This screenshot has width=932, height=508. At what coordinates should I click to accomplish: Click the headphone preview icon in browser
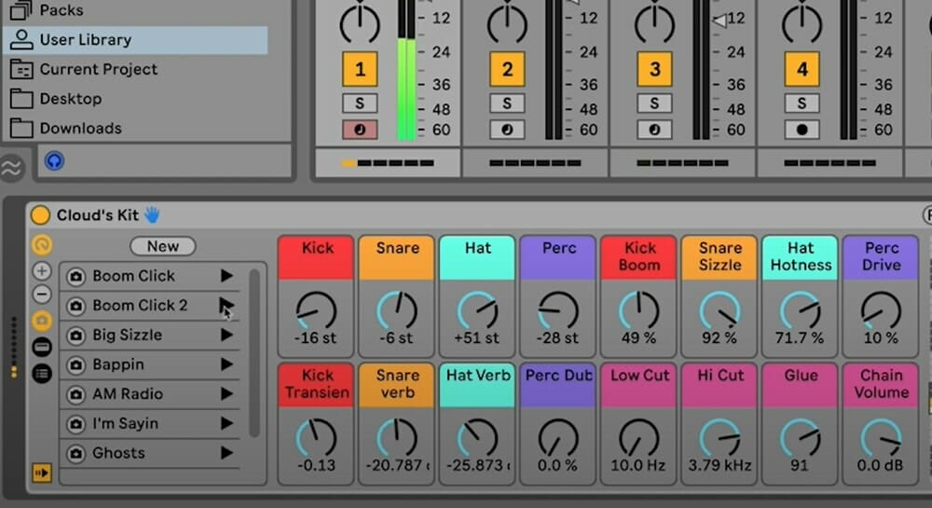pyautogui.click(x=55, y=161)
